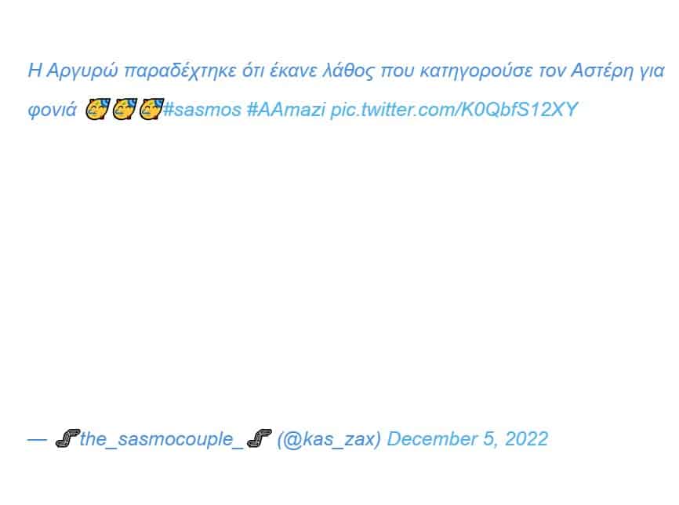Click the word φονιά on the second line
The width and height of the screenshot is (679, 505).
52,109
